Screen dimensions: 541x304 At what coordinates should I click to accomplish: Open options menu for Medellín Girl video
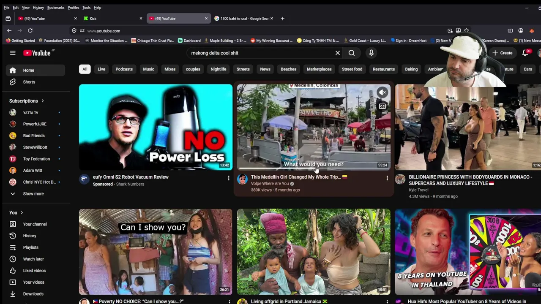(x=387, y=178)
